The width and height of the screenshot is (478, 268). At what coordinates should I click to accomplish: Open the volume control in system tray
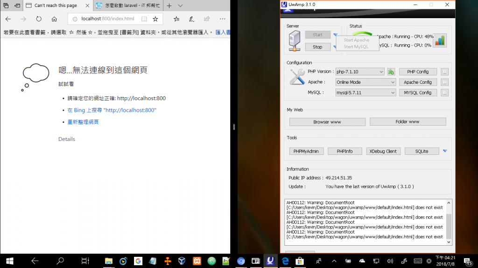point(390,261)
